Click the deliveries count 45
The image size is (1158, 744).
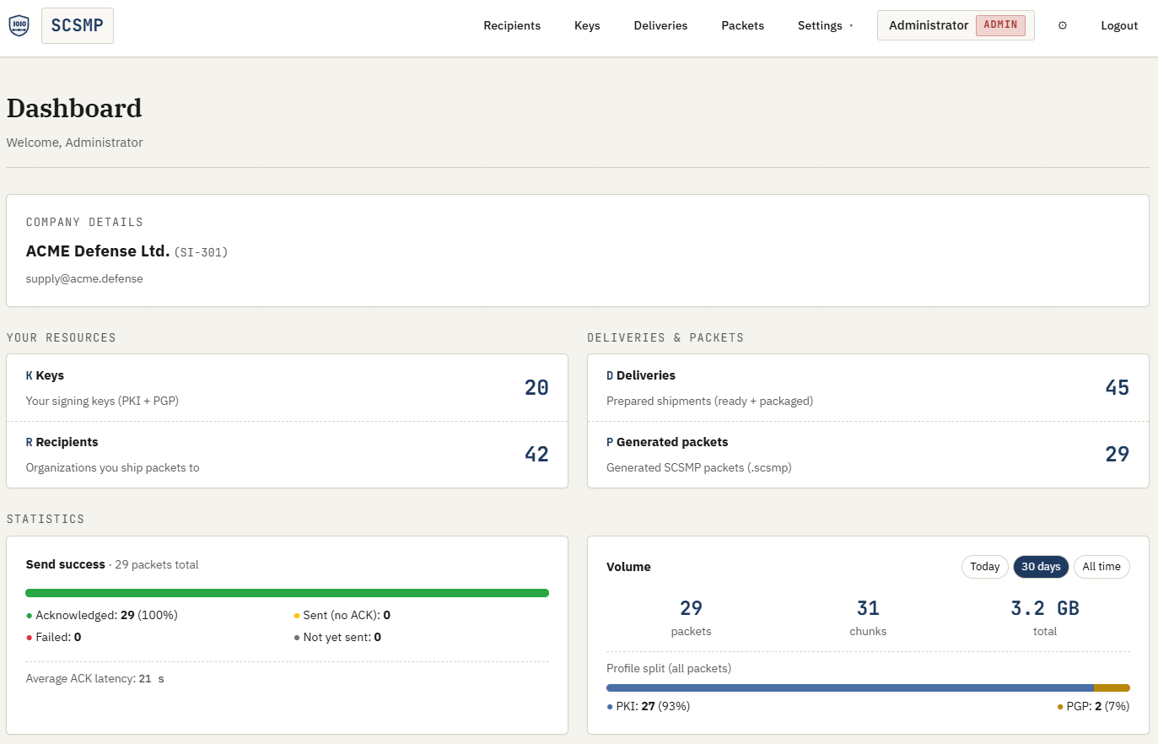pos(1118,388)
